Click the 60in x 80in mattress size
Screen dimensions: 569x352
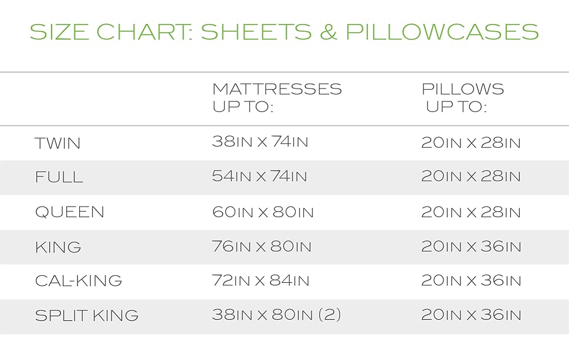point(263,212)
